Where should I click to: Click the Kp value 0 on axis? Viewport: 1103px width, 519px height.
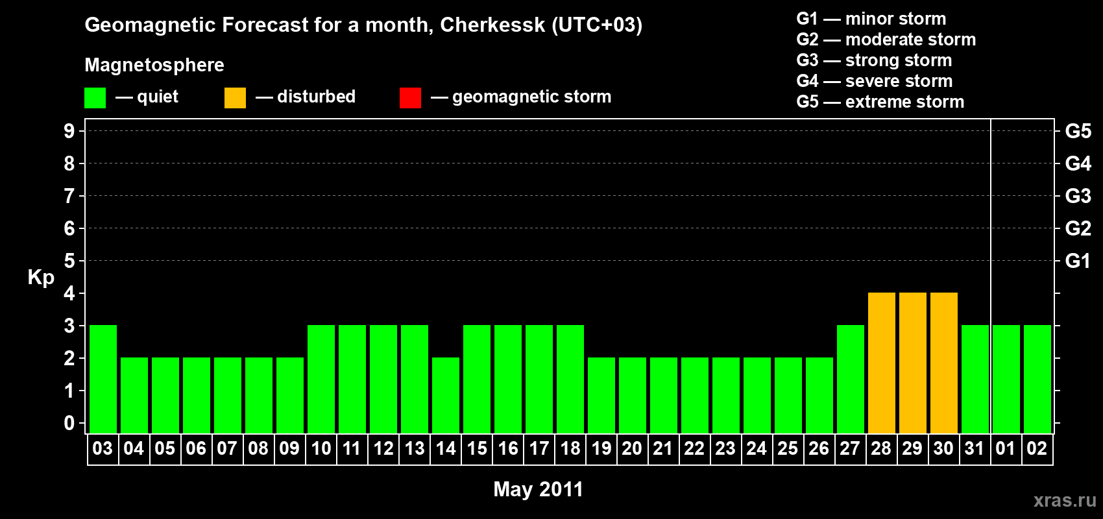pos(69,423)
